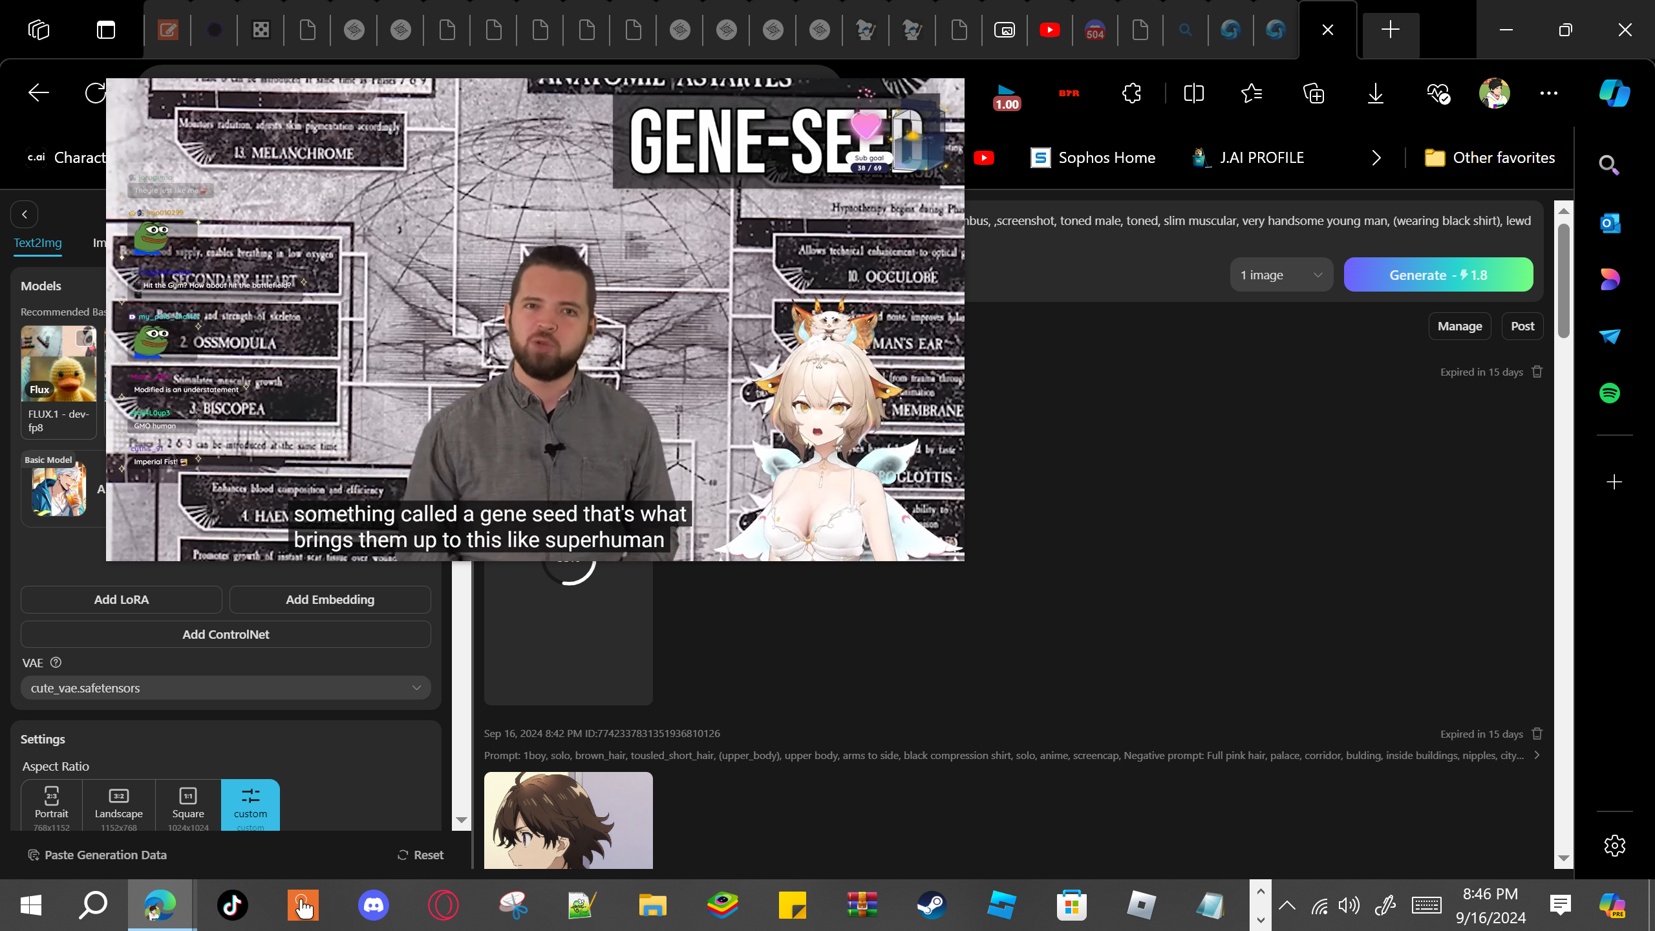Screen dimensions: 1655x931
Task: Open the Sophos Home favorite
Action: (1093, 158)
